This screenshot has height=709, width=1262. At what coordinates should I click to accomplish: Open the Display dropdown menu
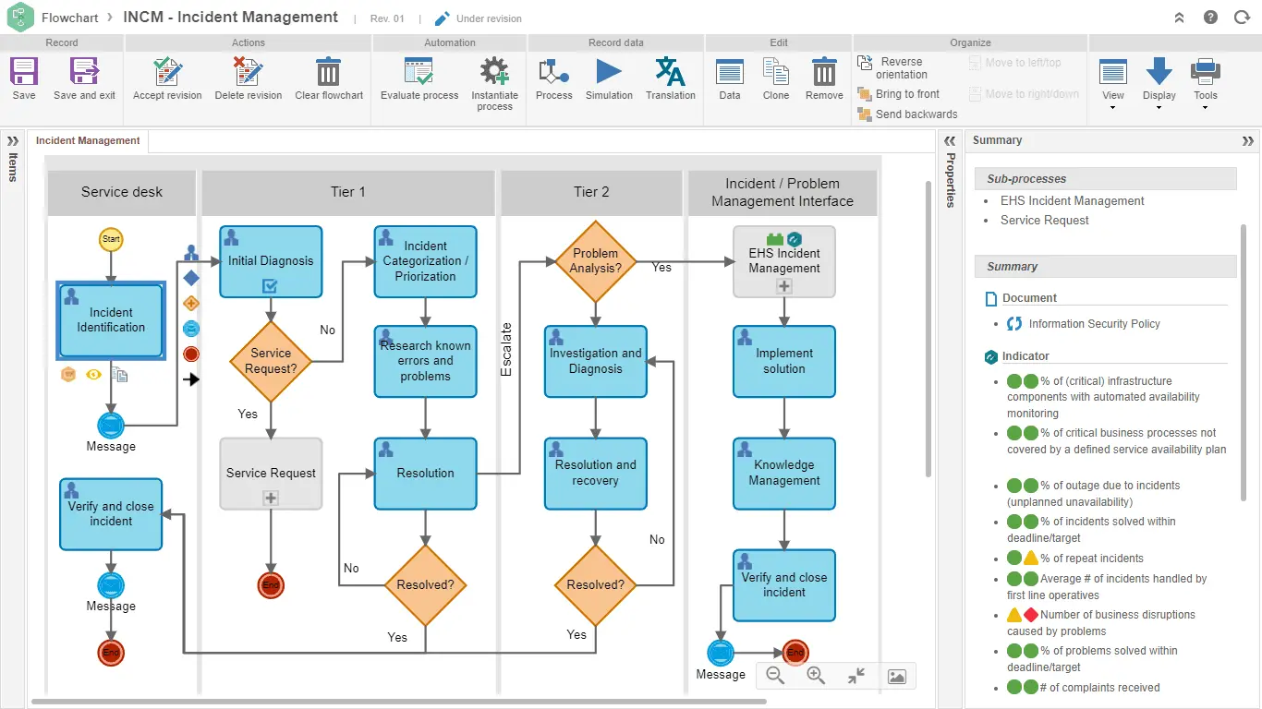click(x=1159, y=83)
